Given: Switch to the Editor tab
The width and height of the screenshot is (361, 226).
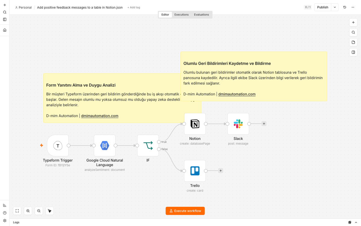Looking at the screenshot, I should pyautogui.click(x=165, y=14).
